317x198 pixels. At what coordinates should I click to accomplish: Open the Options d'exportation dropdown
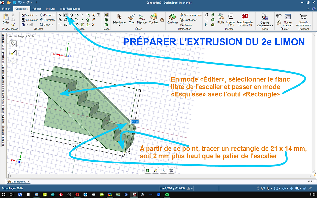pyautogui.click(x=272, y=26)
